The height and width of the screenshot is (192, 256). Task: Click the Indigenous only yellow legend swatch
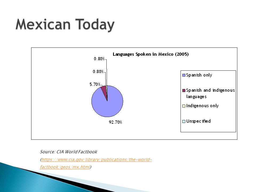(x=184, y=106)
